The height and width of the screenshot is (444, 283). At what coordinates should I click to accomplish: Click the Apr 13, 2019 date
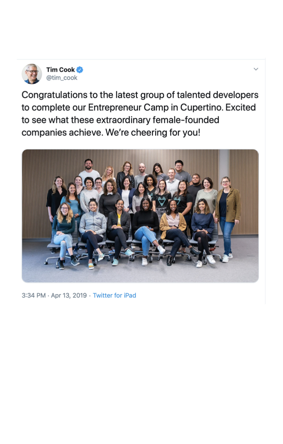(x=69, y=295)
